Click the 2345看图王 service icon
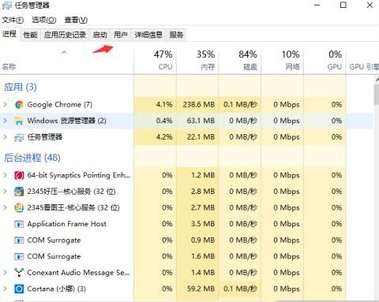Image resolution: width=379 pixels, height=302 pixels. [19, 208]
